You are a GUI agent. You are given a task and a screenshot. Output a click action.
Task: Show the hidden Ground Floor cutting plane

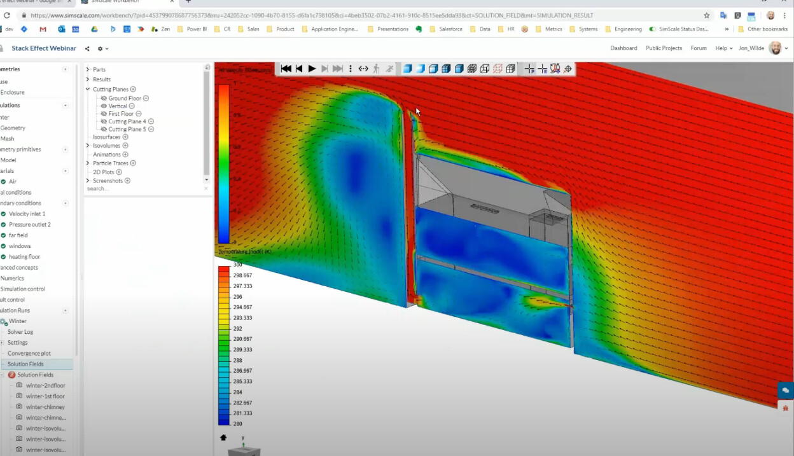point(104,99)
